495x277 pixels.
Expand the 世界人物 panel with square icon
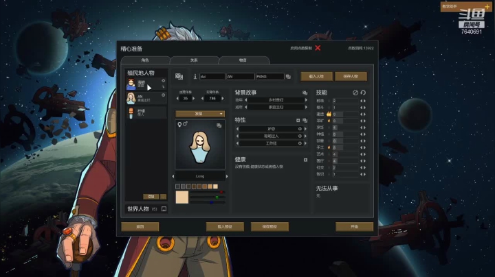(164, 208)
